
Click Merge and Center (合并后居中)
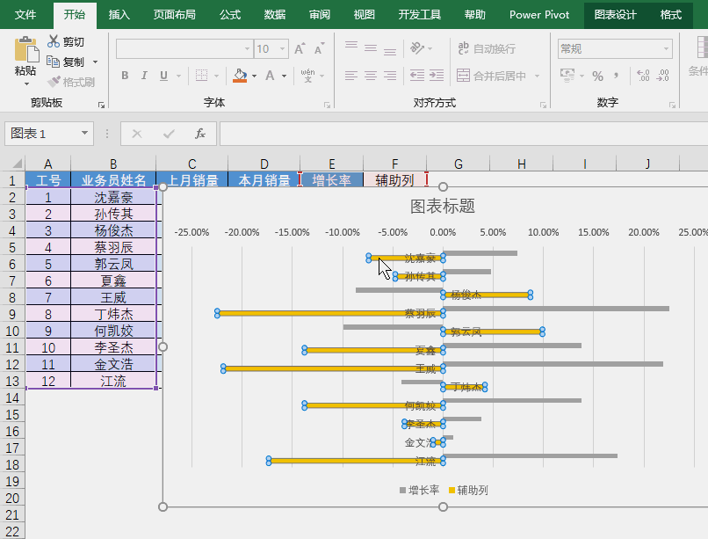pyautogui.click(x=491, y=76)
